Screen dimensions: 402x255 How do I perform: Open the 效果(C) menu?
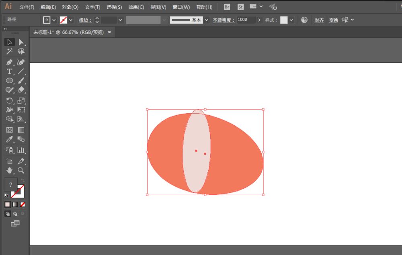point(136,7)
